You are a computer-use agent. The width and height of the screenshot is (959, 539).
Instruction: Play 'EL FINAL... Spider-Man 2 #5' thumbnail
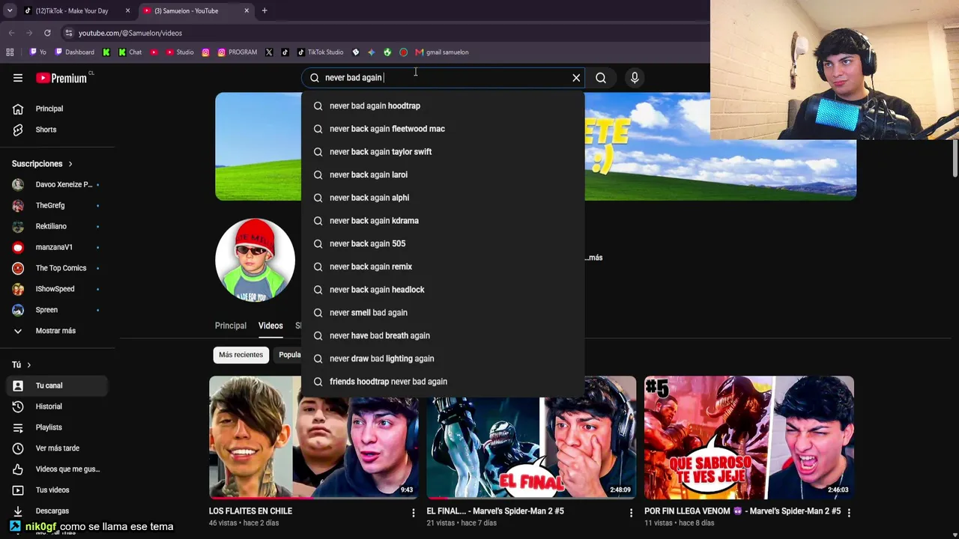531,437
